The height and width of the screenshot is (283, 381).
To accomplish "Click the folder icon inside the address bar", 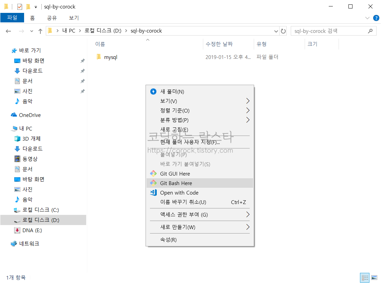I will (x=50, y=31).
